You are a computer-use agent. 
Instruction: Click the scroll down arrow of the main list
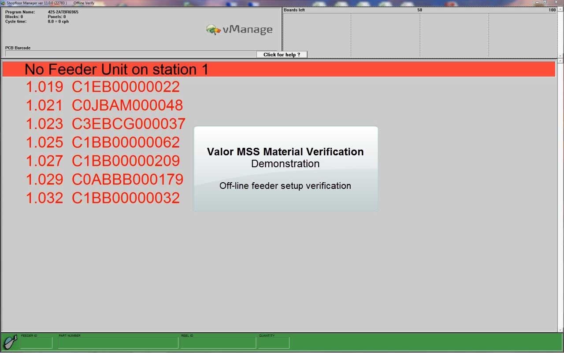[560, 330]
